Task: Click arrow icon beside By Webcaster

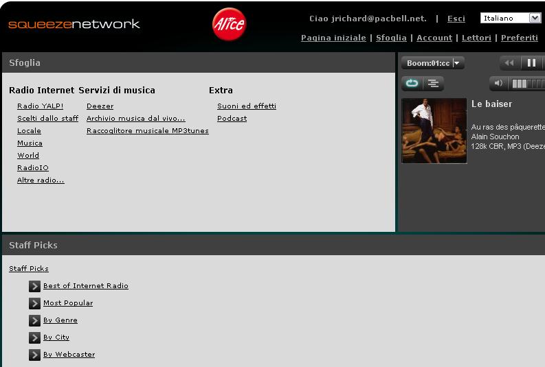Action: pyautogui.click(x=34, y=355)
